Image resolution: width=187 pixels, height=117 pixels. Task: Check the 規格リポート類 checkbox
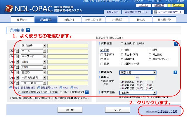click(122, 64)
